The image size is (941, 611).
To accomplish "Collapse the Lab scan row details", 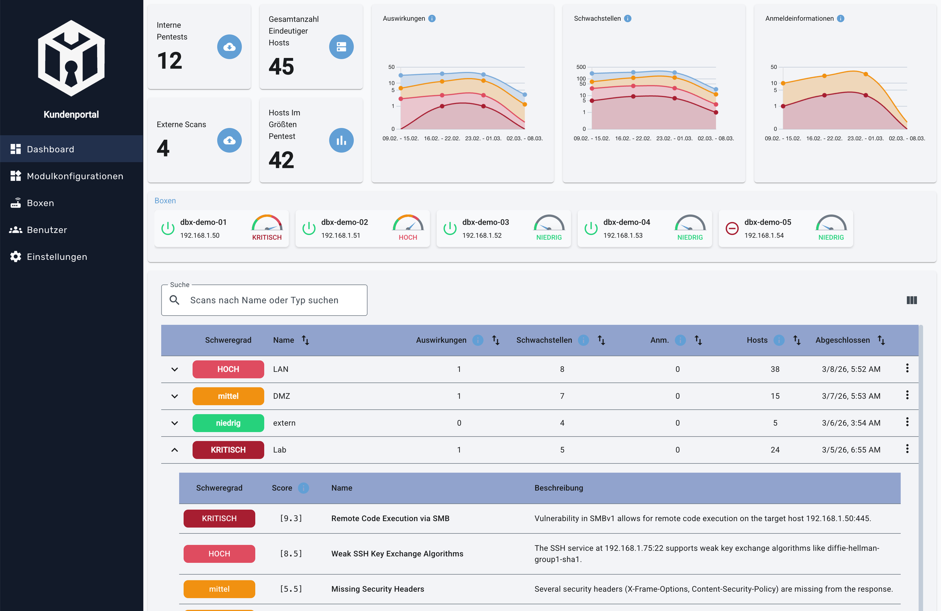I will [174, 450].
